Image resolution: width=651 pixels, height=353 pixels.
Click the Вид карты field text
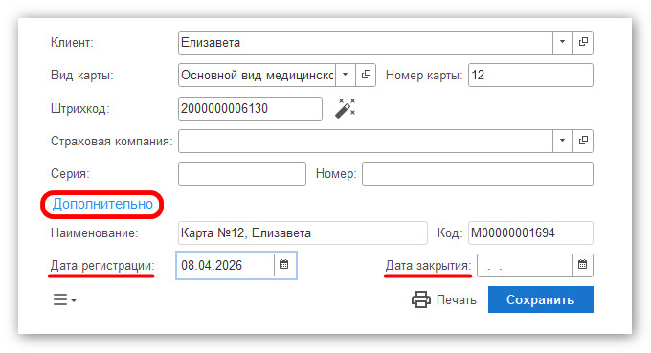tap(257, 75)
